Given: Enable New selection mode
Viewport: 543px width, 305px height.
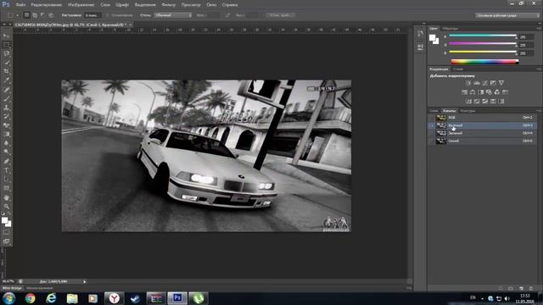Looking at the screenshot, I should [26, 15].
